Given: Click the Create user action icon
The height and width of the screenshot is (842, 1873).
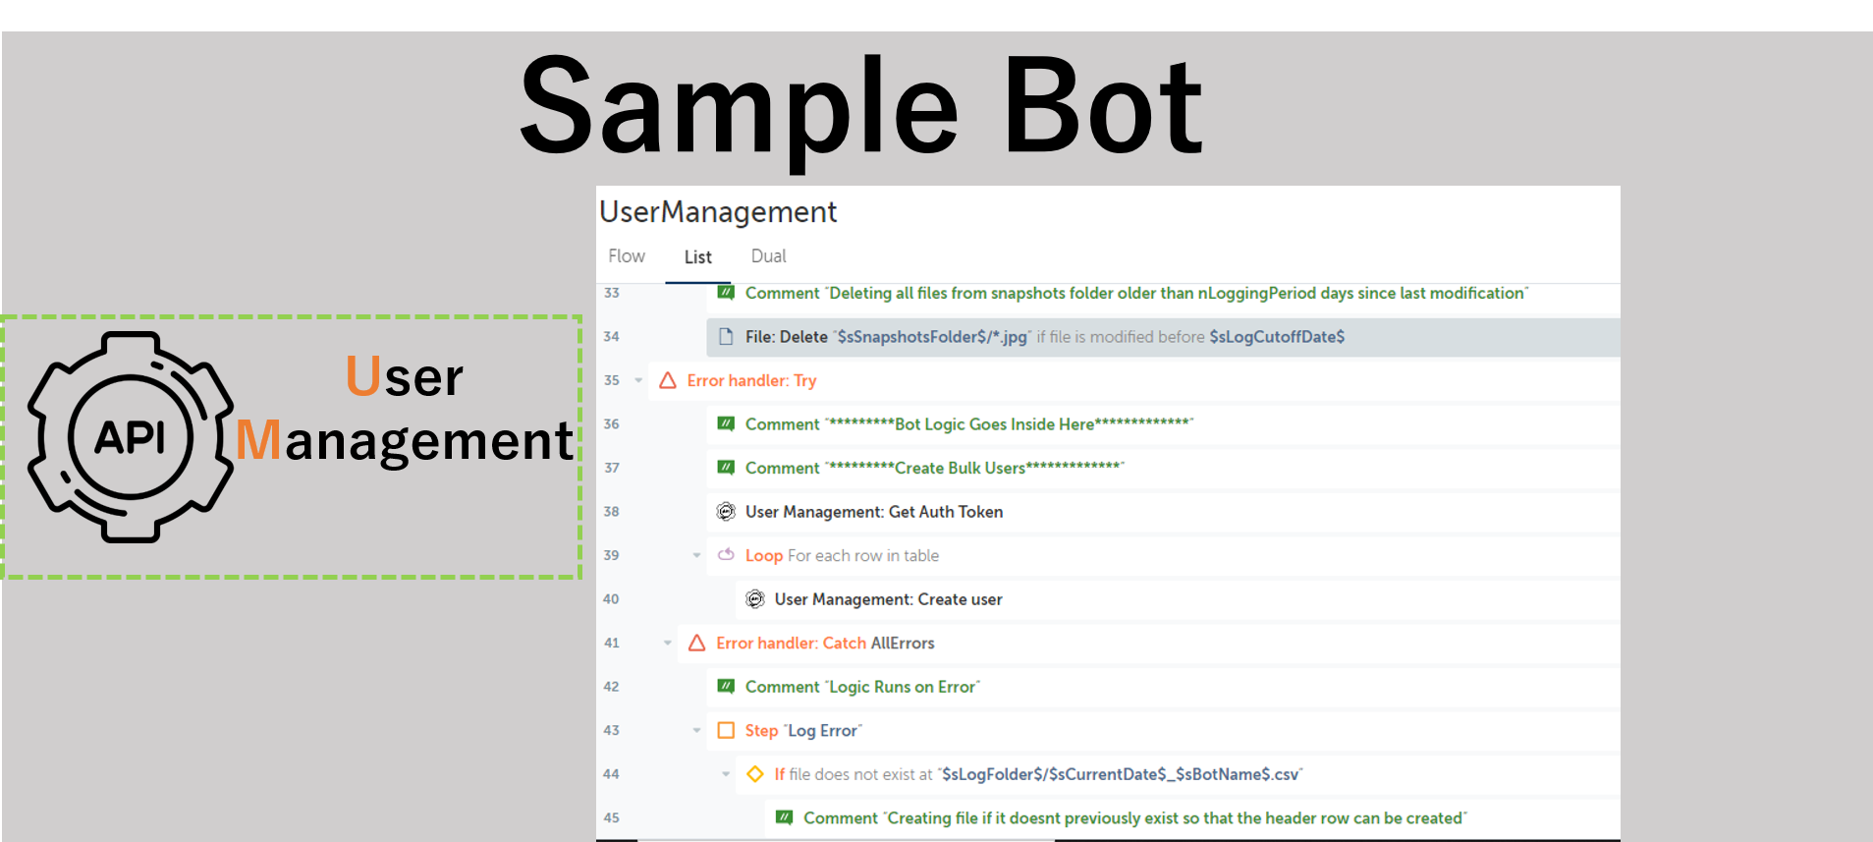Looking at the screenshot, I should click(x=755, y=598).
